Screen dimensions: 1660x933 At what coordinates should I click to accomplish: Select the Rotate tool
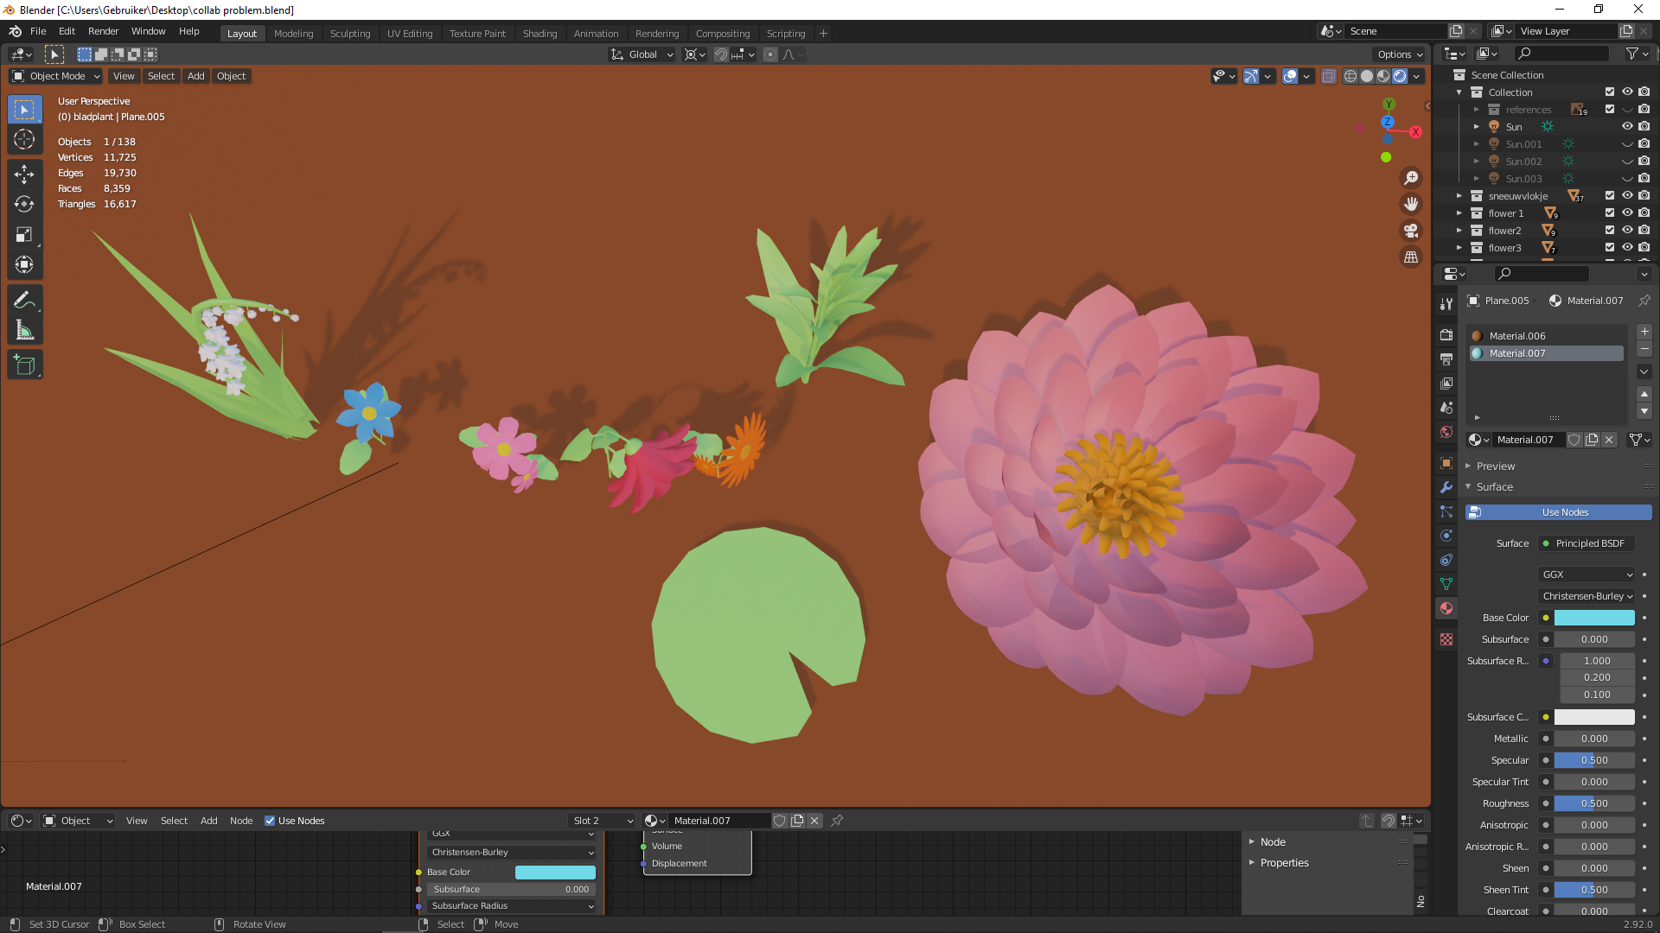click(24, 204)
